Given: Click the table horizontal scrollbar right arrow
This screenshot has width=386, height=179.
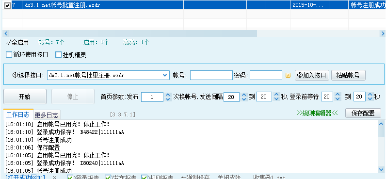Looking at the screenshot, I should (382, 33).
